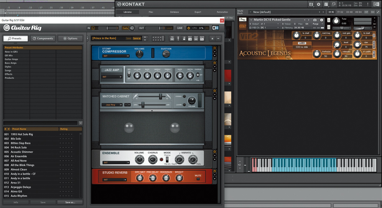Toggle Guitar Rig power button next to CPU
Viewport: 382px width, 208px height.
tap(188, 28)
